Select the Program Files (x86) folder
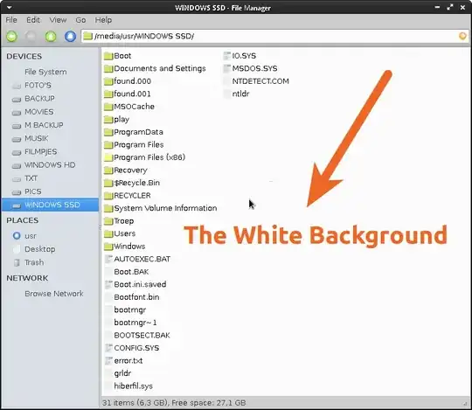Image resolution: width=472 pixels, height=410 pixels. [144, 157]
